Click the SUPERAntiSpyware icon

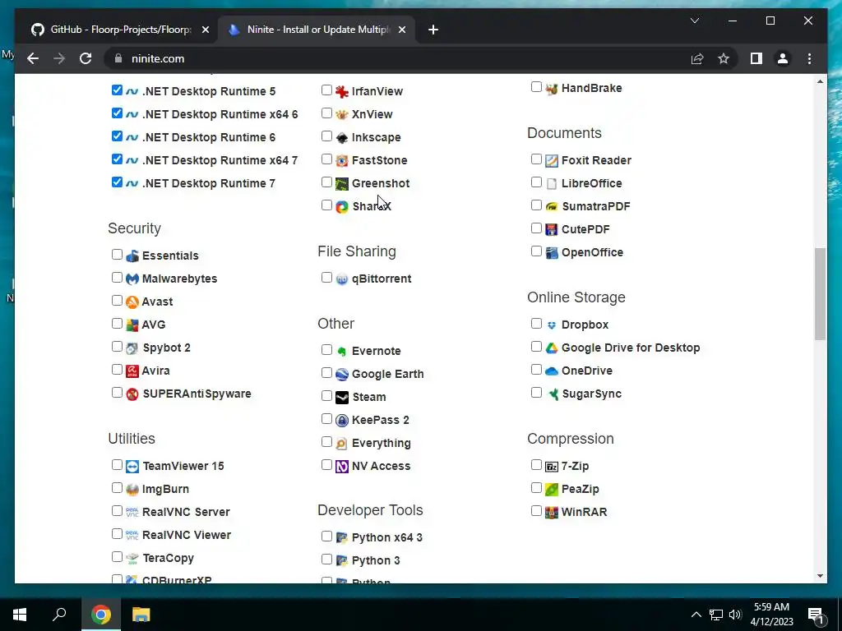pyautogui.click(x=132, y=394)
